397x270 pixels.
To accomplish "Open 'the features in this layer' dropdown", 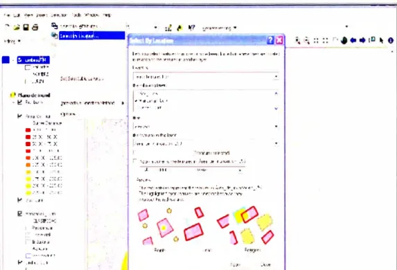I will 276,143.
